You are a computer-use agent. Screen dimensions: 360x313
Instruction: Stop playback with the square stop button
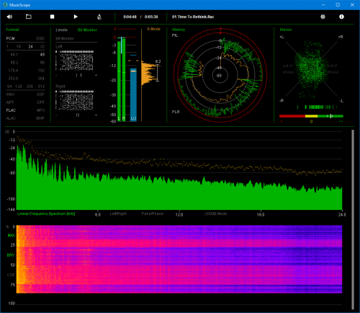(x=52, y=17)
